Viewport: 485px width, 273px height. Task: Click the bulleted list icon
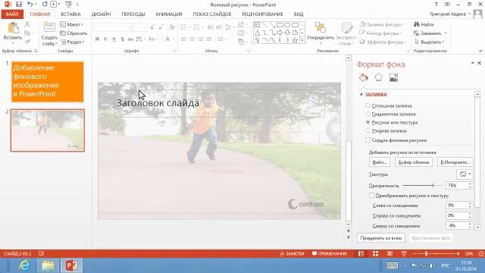point(183,27)
